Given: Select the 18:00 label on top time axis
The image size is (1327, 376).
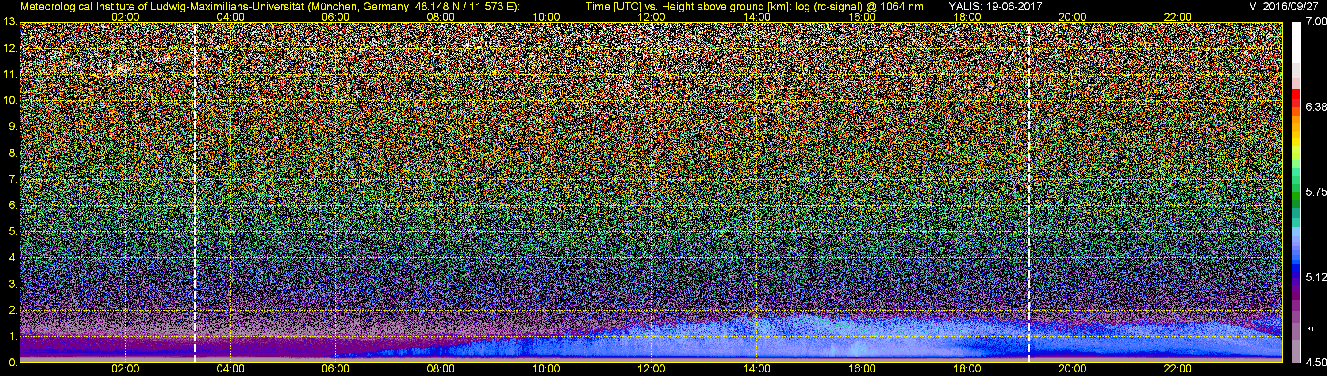Looking at the screenshot, I should (x=967, y=17).
